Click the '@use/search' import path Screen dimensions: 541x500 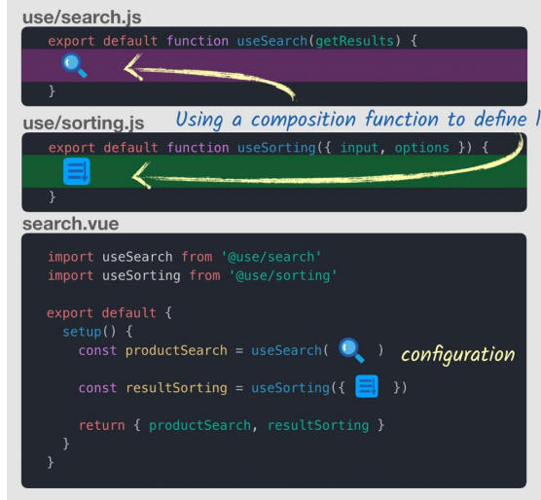pos(271,257)
